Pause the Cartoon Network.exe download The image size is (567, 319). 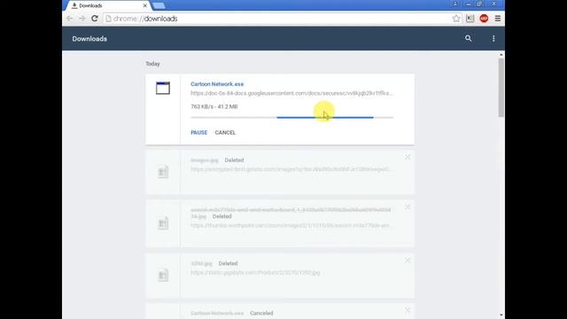198,132
